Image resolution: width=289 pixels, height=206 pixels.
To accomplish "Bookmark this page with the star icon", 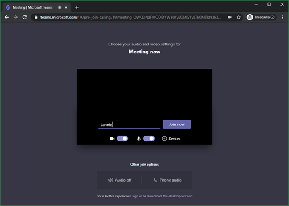I will tap(238, 18).
